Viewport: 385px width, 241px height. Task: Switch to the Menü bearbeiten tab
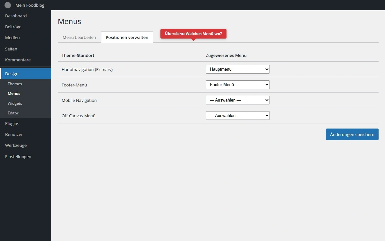[79, 37]
